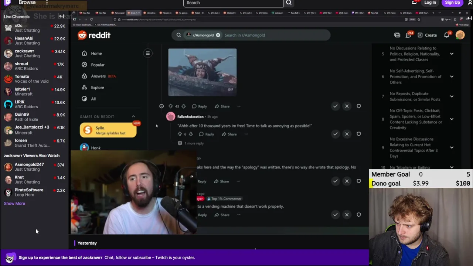This screenshot has width=473, height=266.
Task: Expand rule 5 No Discussions Relating to Politics
Action: coord(452,54)
